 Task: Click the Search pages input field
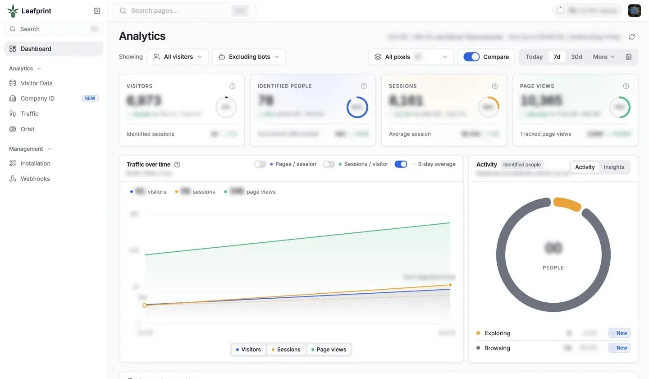point(184,11)
